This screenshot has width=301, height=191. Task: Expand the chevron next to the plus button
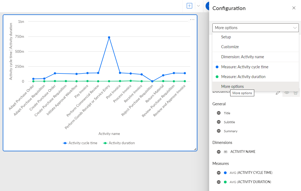point(198,6)
